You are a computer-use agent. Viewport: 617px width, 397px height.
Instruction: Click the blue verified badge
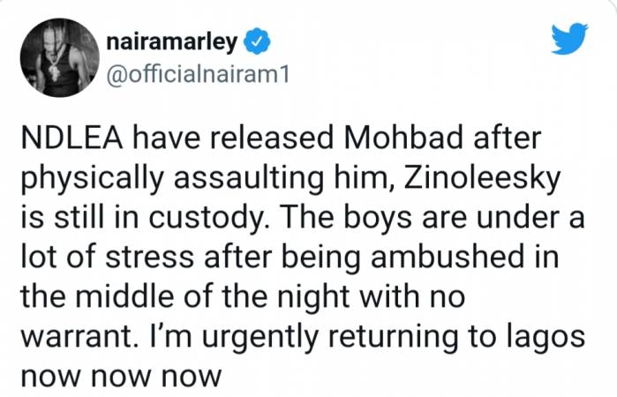(x=258, y=41)
